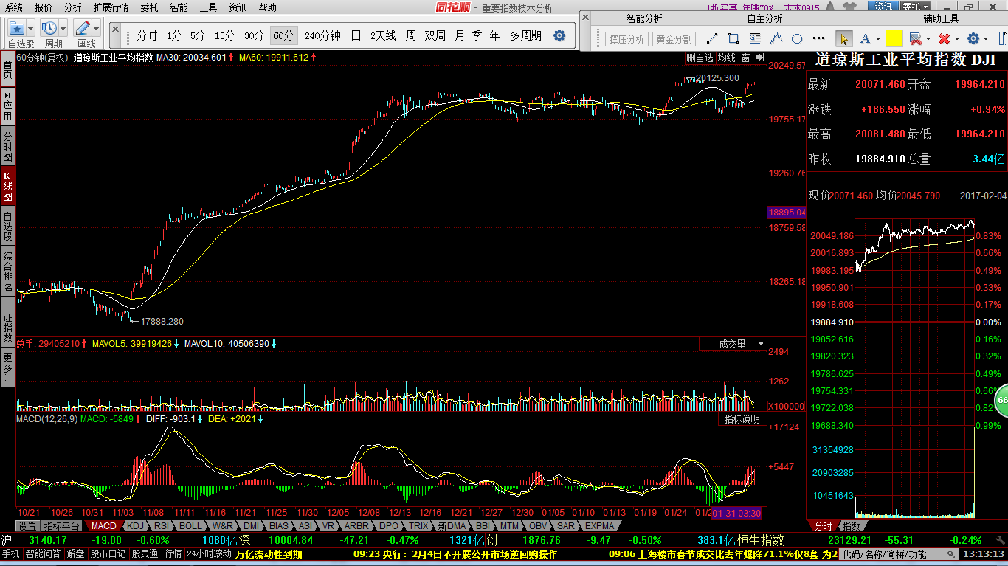Select the ellipse drawing tool

click(x=797, y=38)
